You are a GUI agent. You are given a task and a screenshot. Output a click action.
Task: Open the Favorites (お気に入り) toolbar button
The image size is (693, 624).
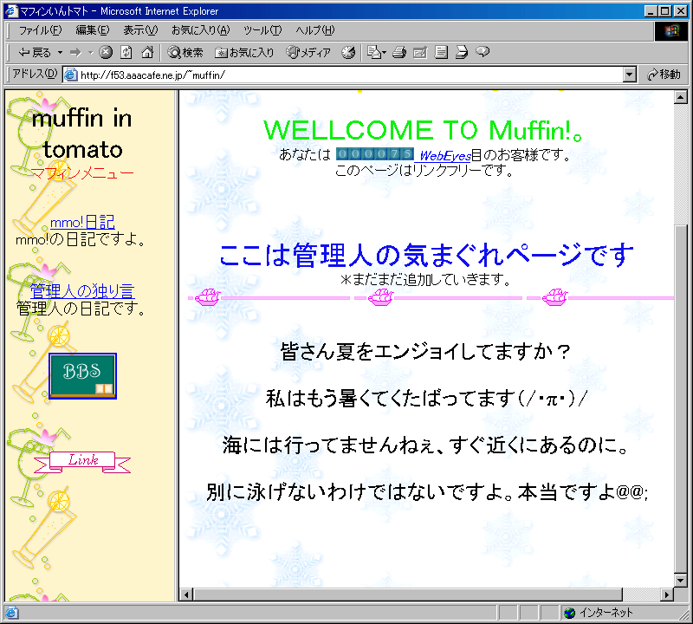tap(244, 53)
